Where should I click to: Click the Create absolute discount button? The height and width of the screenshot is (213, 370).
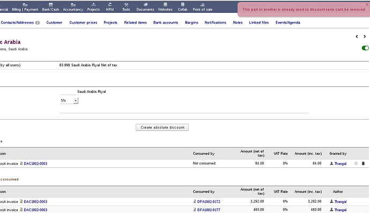coord(162,127)
